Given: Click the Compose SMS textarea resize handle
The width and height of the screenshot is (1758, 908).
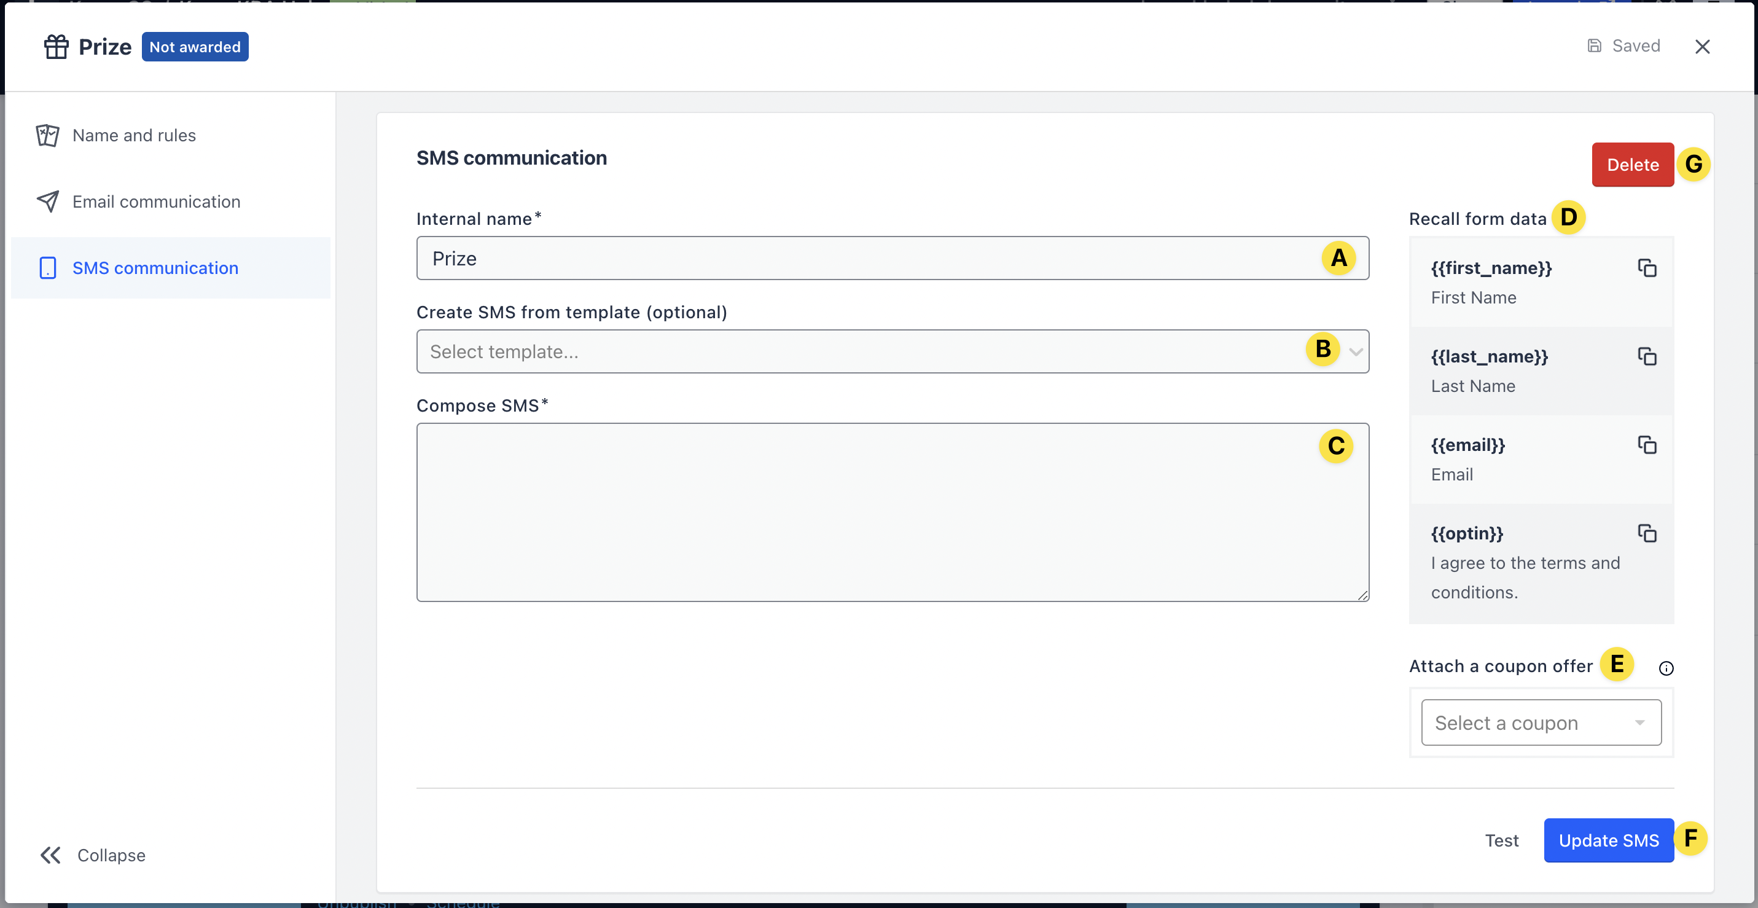Looking at the screenshot, I should pos(1362,595).
